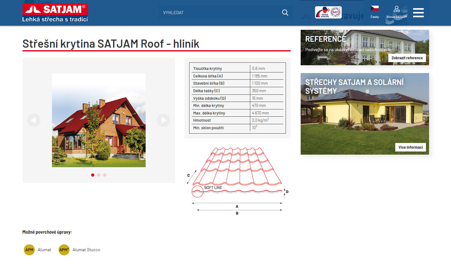Open the Bonus SATJAM user icon

[x=397, y=9]
